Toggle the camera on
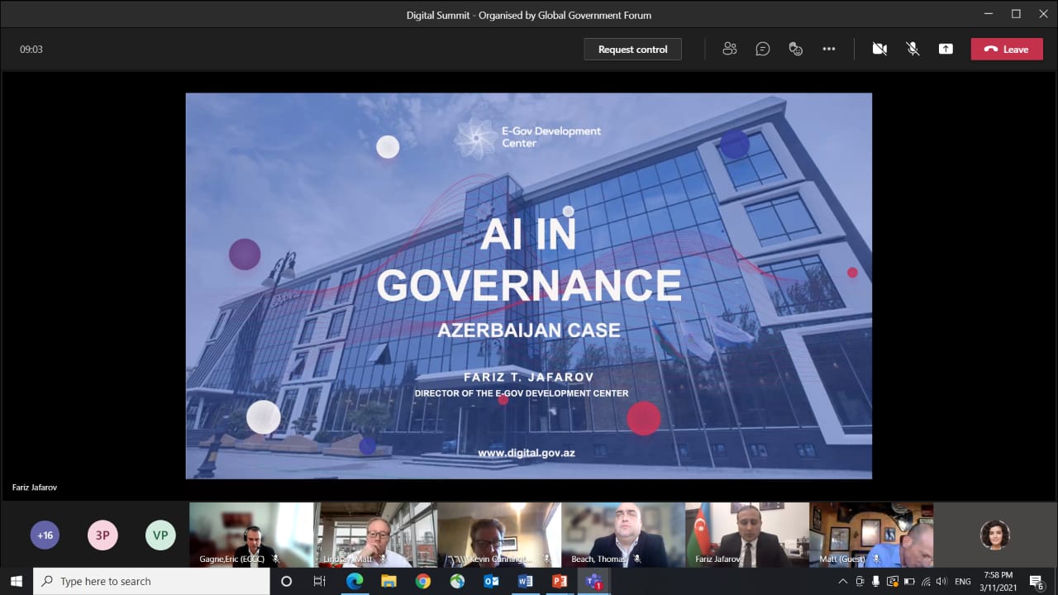Screen dimensions: 1058x595 [x=879, y=49]
